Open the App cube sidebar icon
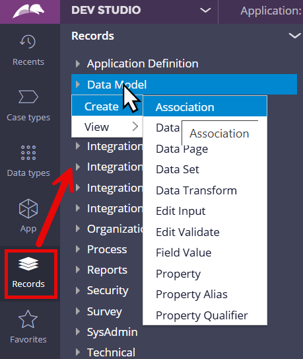The height and width of the screenshot is (359, 303). (x=28, y=208)
